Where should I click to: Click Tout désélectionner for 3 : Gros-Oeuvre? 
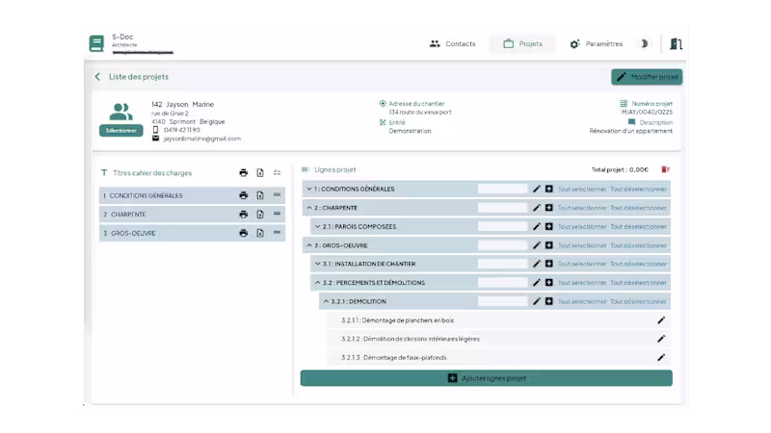[638, 245]
